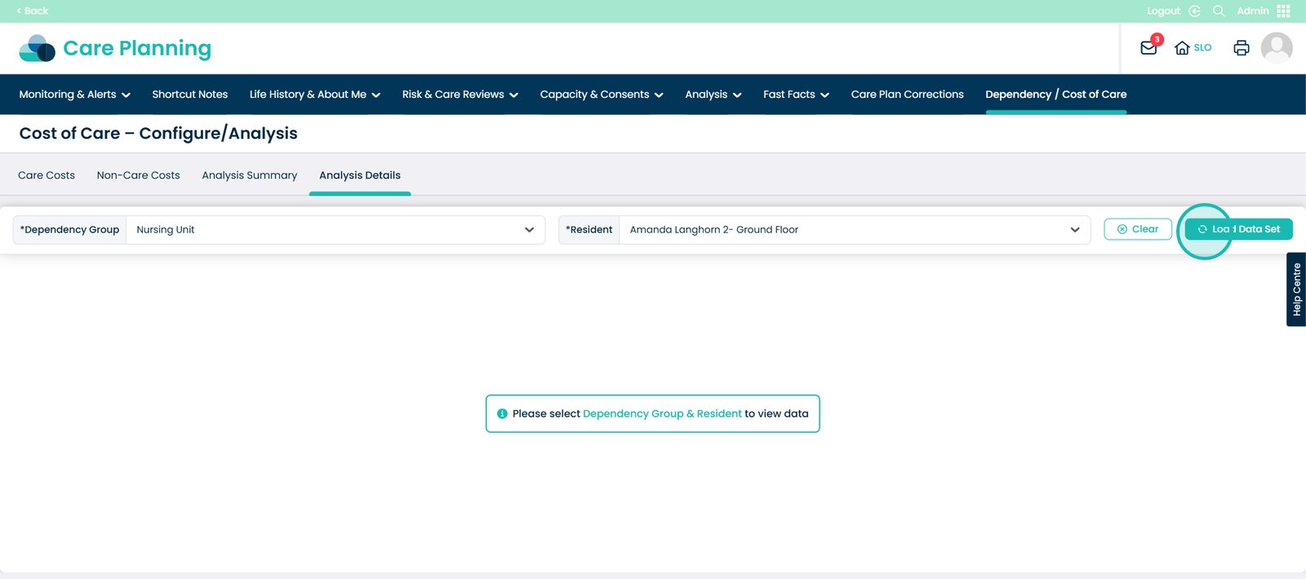Click the printer icon
The image size is (1306, 579).
pyautogui.click(x=1241, y=48)
